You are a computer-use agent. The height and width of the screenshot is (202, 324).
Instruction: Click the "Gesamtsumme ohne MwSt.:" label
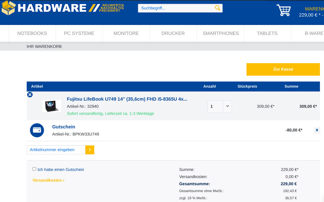(x=201, y=191)
